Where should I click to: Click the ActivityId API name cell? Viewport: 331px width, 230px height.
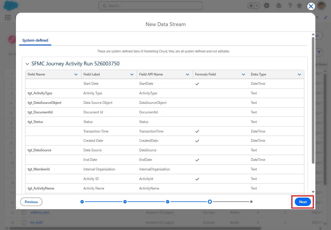146,179
